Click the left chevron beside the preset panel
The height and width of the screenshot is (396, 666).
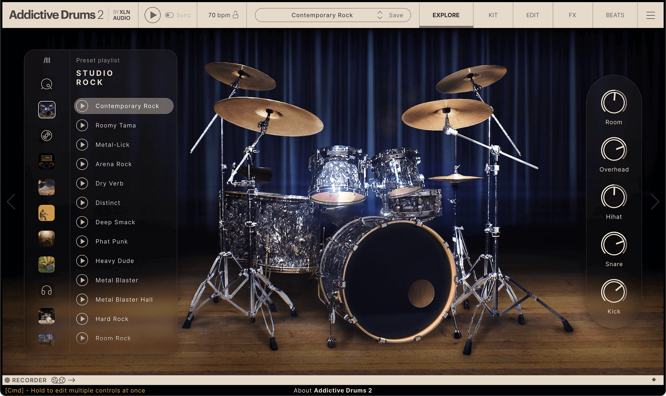pyautogui.click(x=11, y=202)
